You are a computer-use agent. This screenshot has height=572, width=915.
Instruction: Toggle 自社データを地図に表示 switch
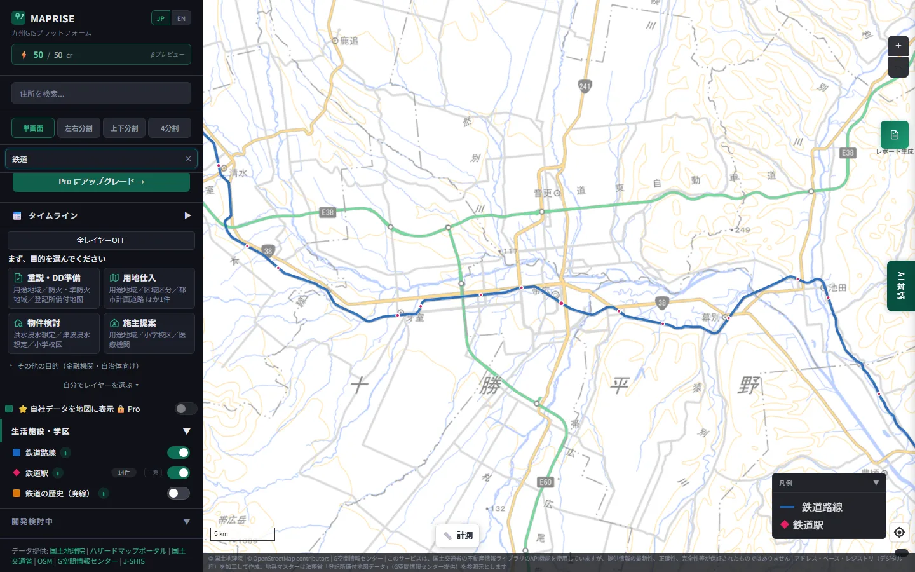click(x=186, y=409)
